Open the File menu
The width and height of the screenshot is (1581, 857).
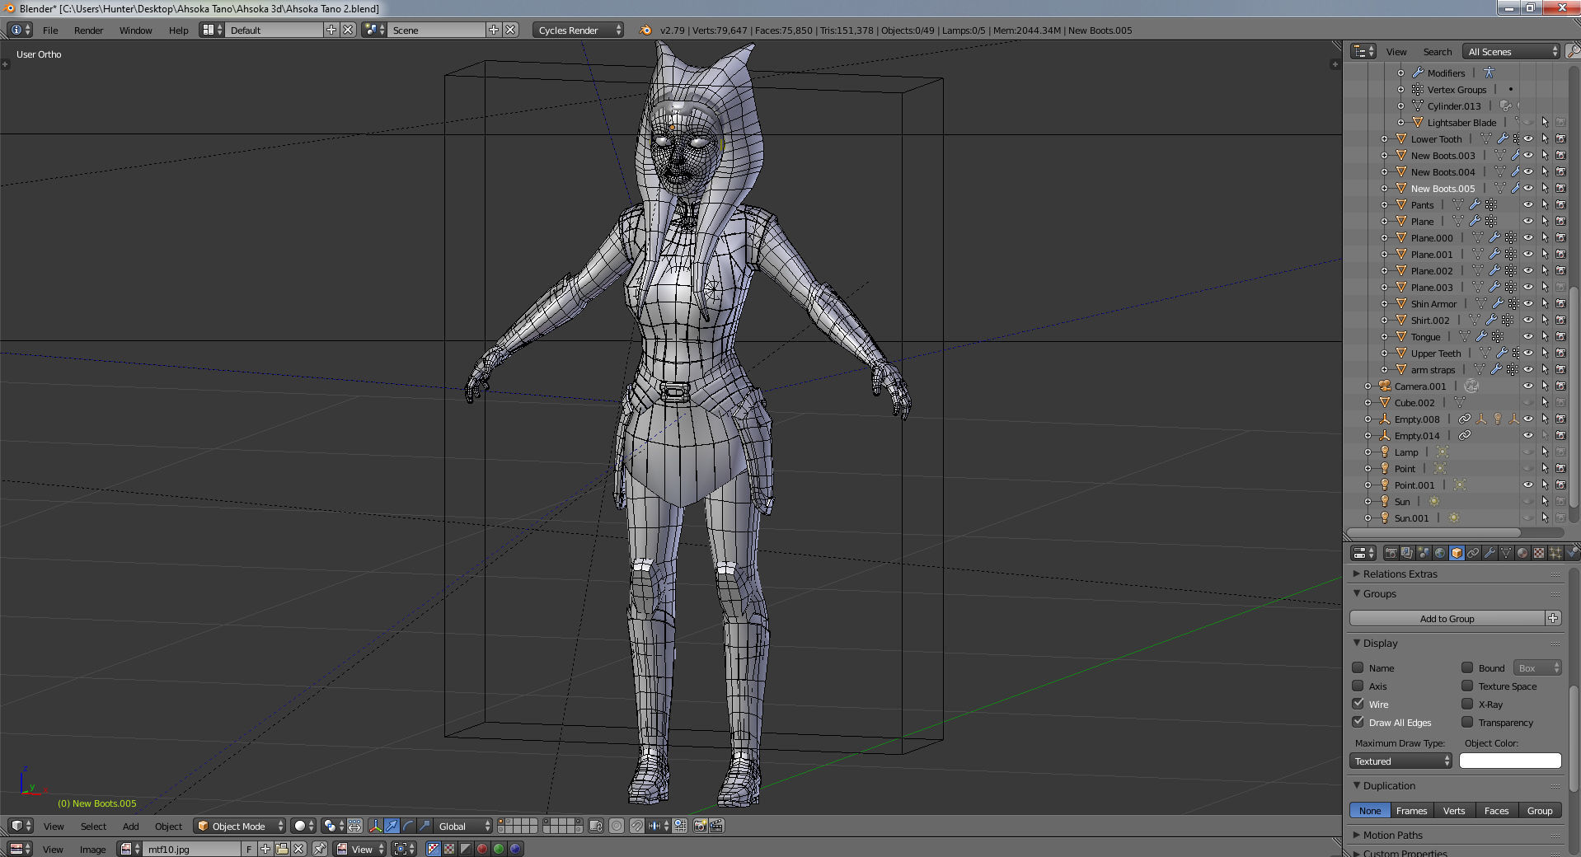pyautogui.click(x=50, y=30)
